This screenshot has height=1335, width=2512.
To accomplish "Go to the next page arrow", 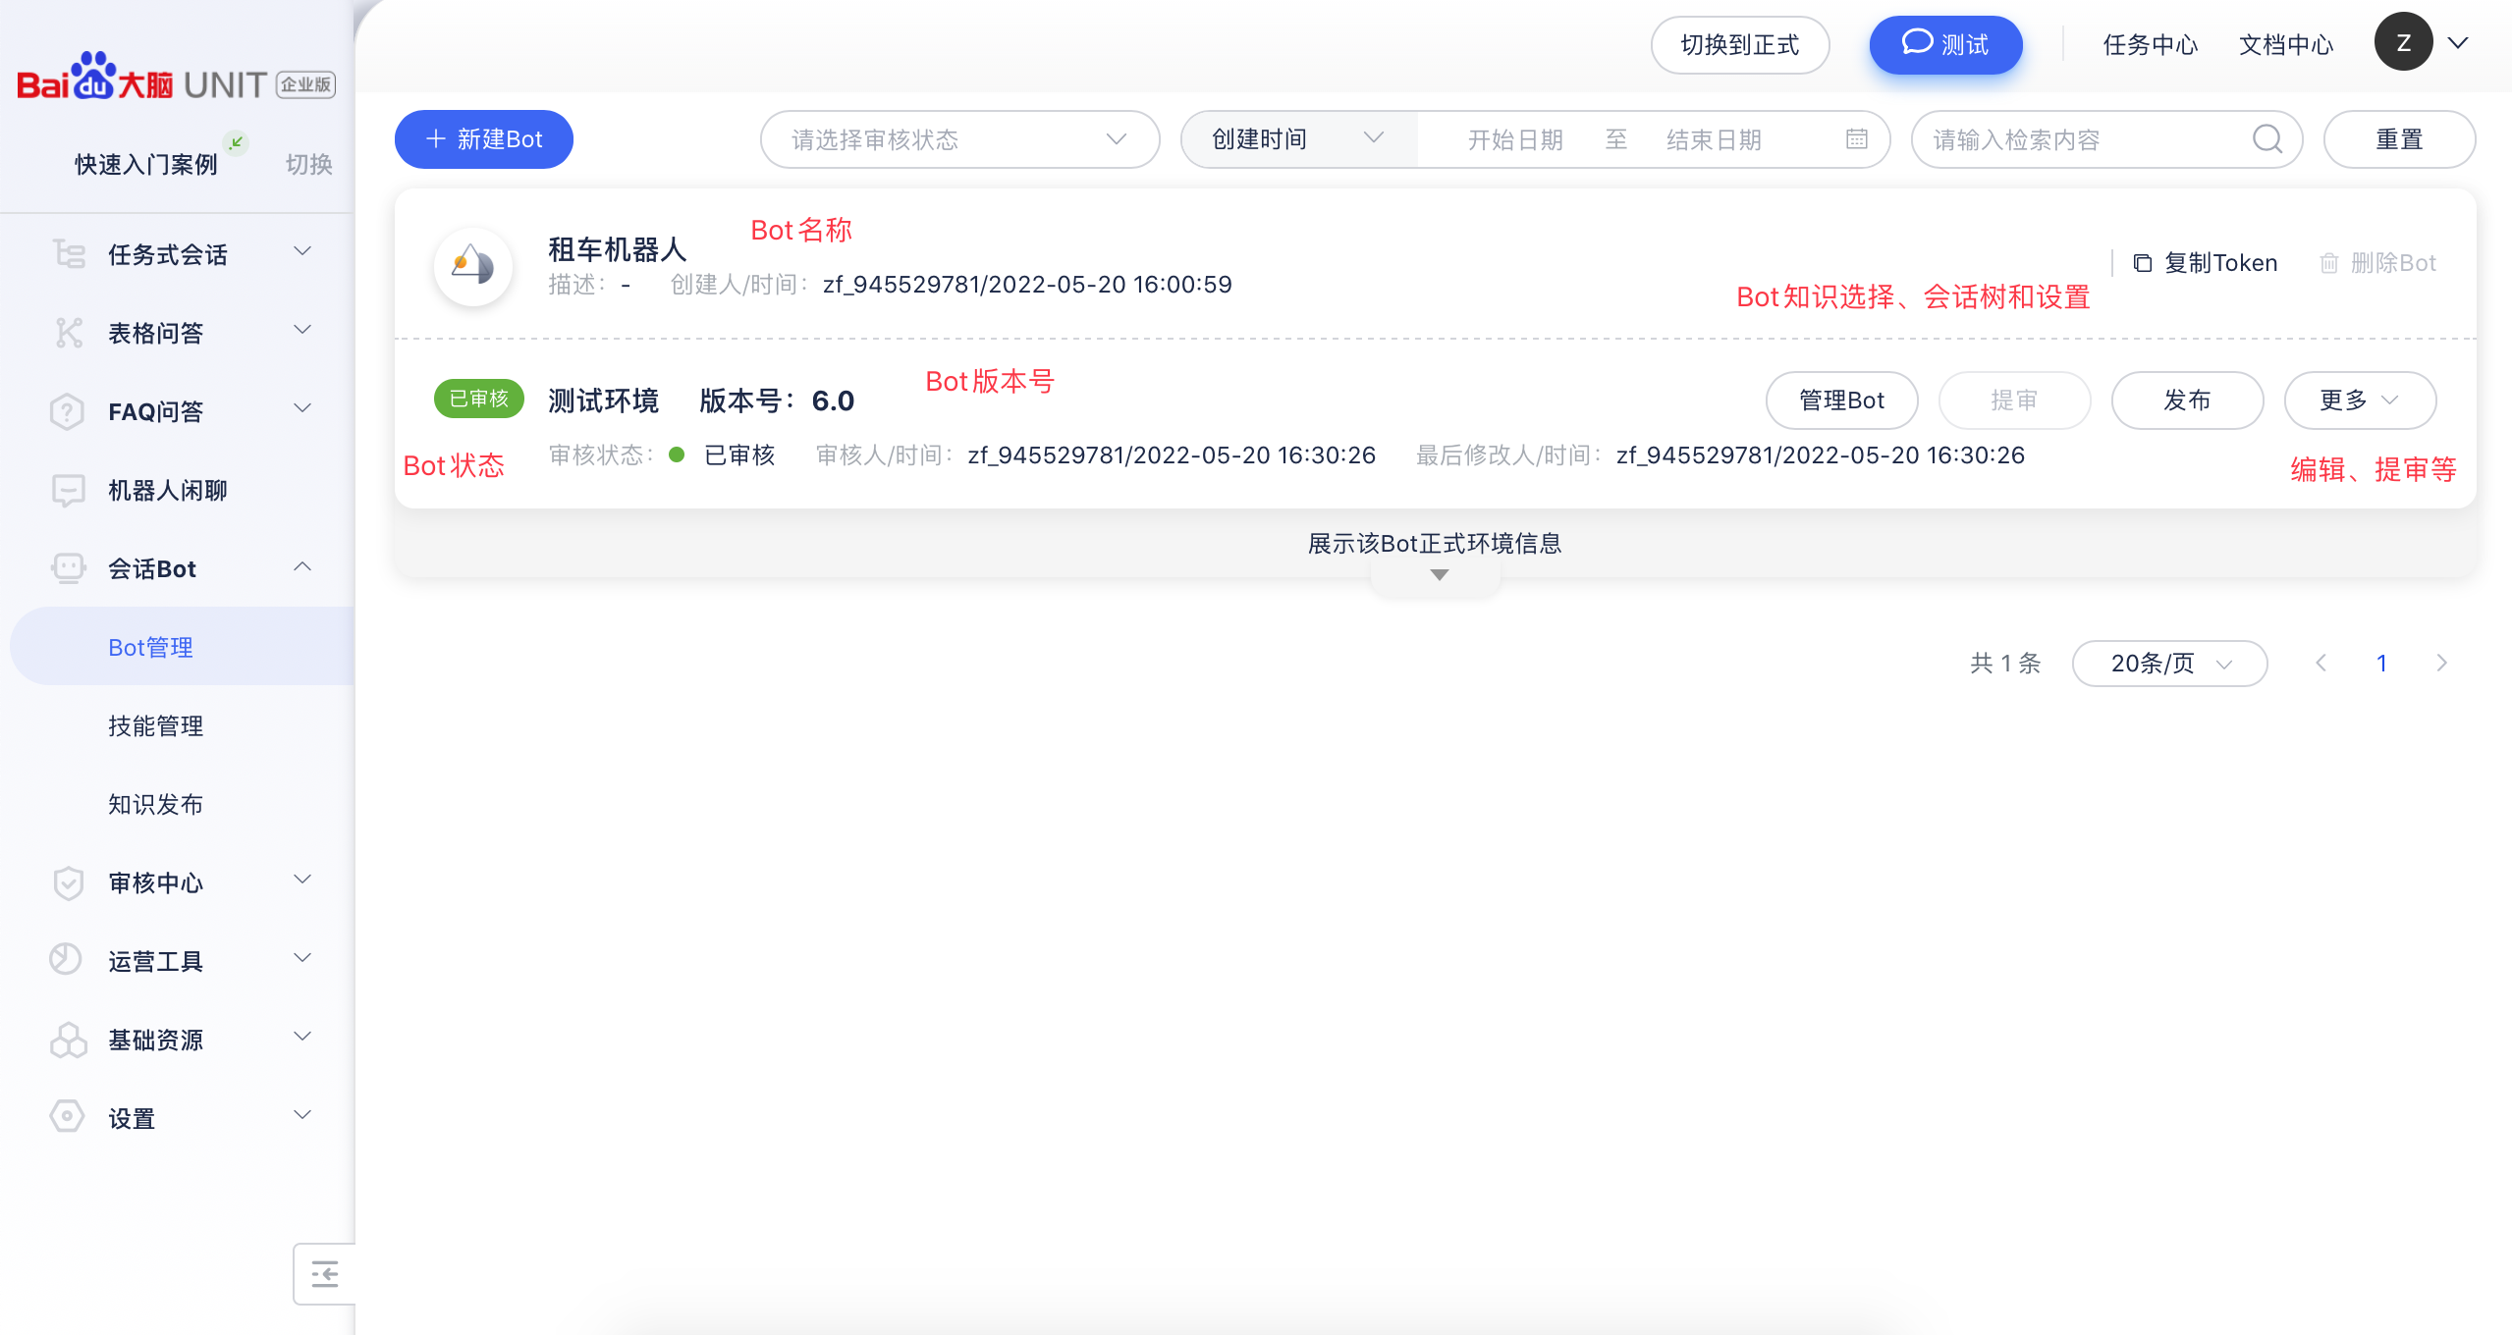I will 2441,664.
